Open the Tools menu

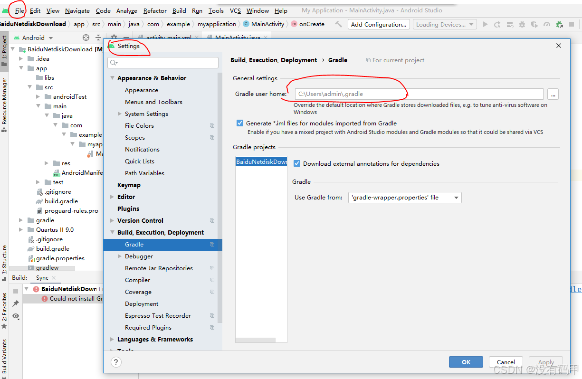point(216,10)
